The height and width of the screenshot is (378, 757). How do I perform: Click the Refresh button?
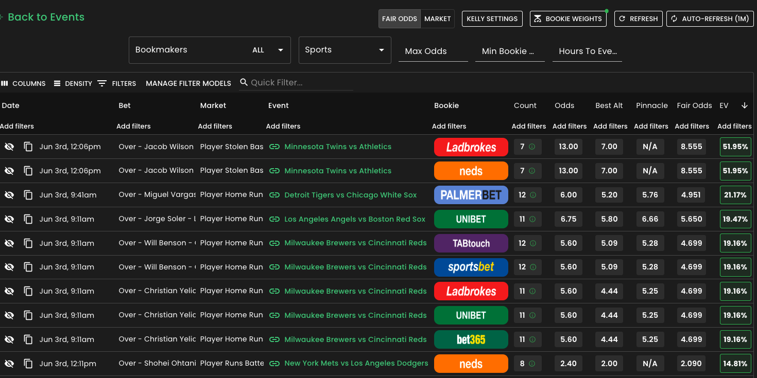638,19
